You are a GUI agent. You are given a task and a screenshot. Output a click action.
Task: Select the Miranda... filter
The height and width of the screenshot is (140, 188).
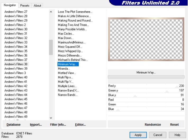coord(64,69)
